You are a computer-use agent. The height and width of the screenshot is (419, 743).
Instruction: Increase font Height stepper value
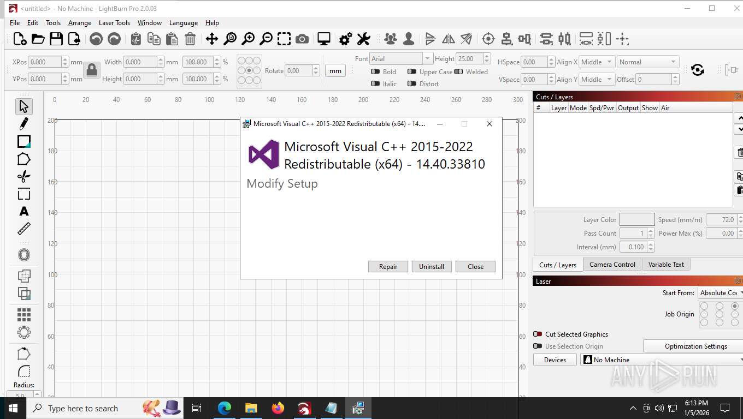[487, 56]
